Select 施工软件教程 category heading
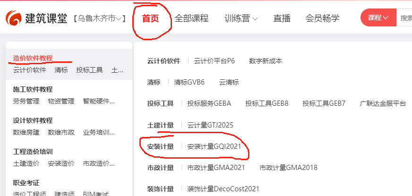The image size is (412, 196). [x=33, y=89]
